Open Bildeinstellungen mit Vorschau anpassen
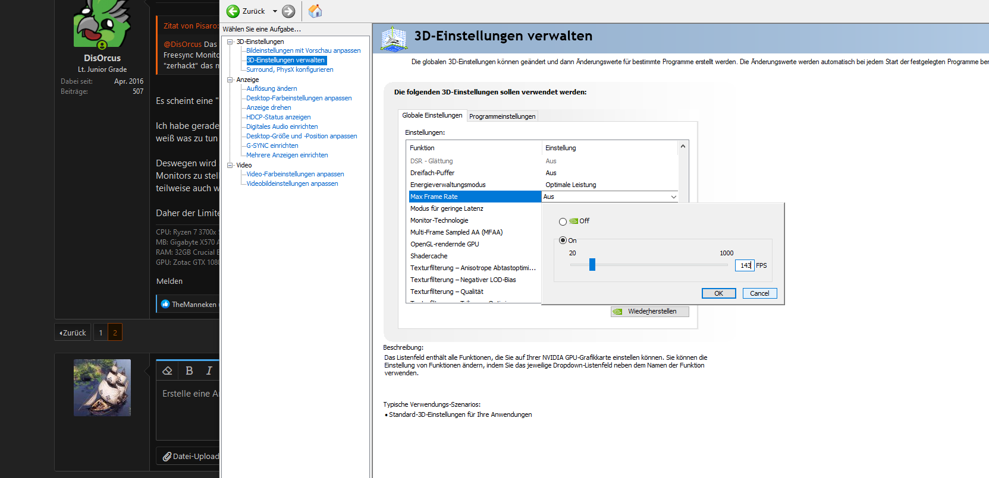Image resolution: width=989 pixels, height=478 pixels. point(303,50)
